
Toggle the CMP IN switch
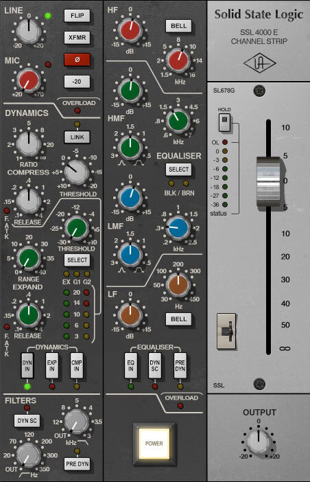pos(76,365)
